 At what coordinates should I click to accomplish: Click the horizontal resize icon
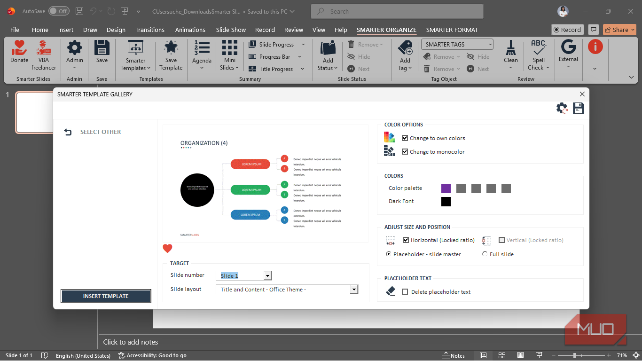point(390,241)
